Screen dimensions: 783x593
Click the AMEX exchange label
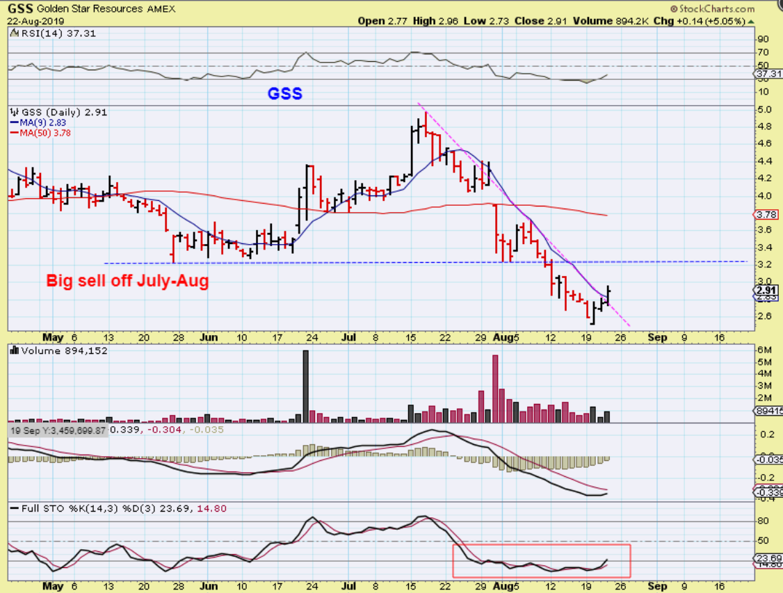(161, 9)
